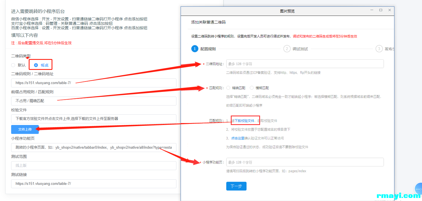
Task: Close the 图片预览 window
Action: [390, 10]
